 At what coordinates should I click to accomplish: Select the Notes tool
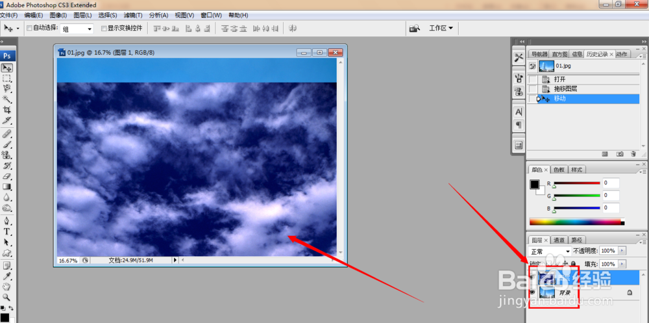pyautogui.click(x=7, y=265)
